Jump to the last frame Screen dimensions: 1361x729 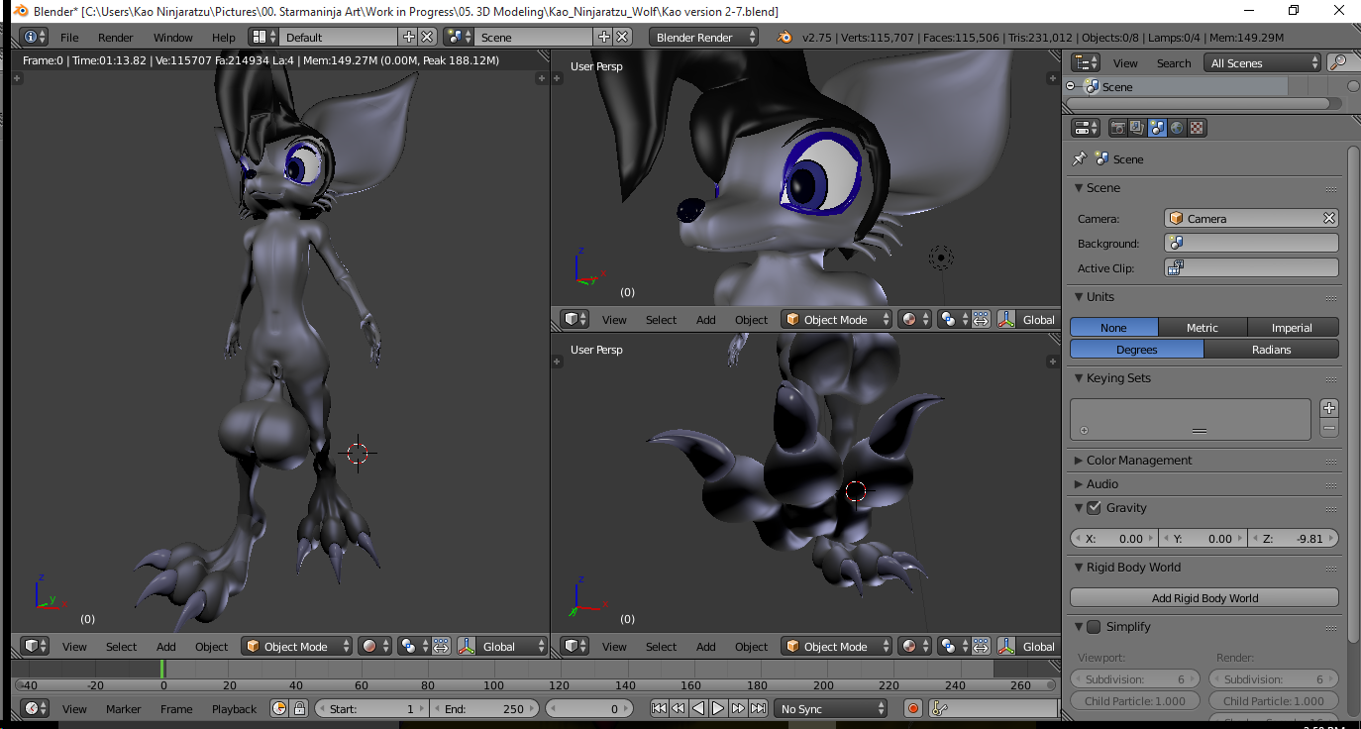coord(758,708)
